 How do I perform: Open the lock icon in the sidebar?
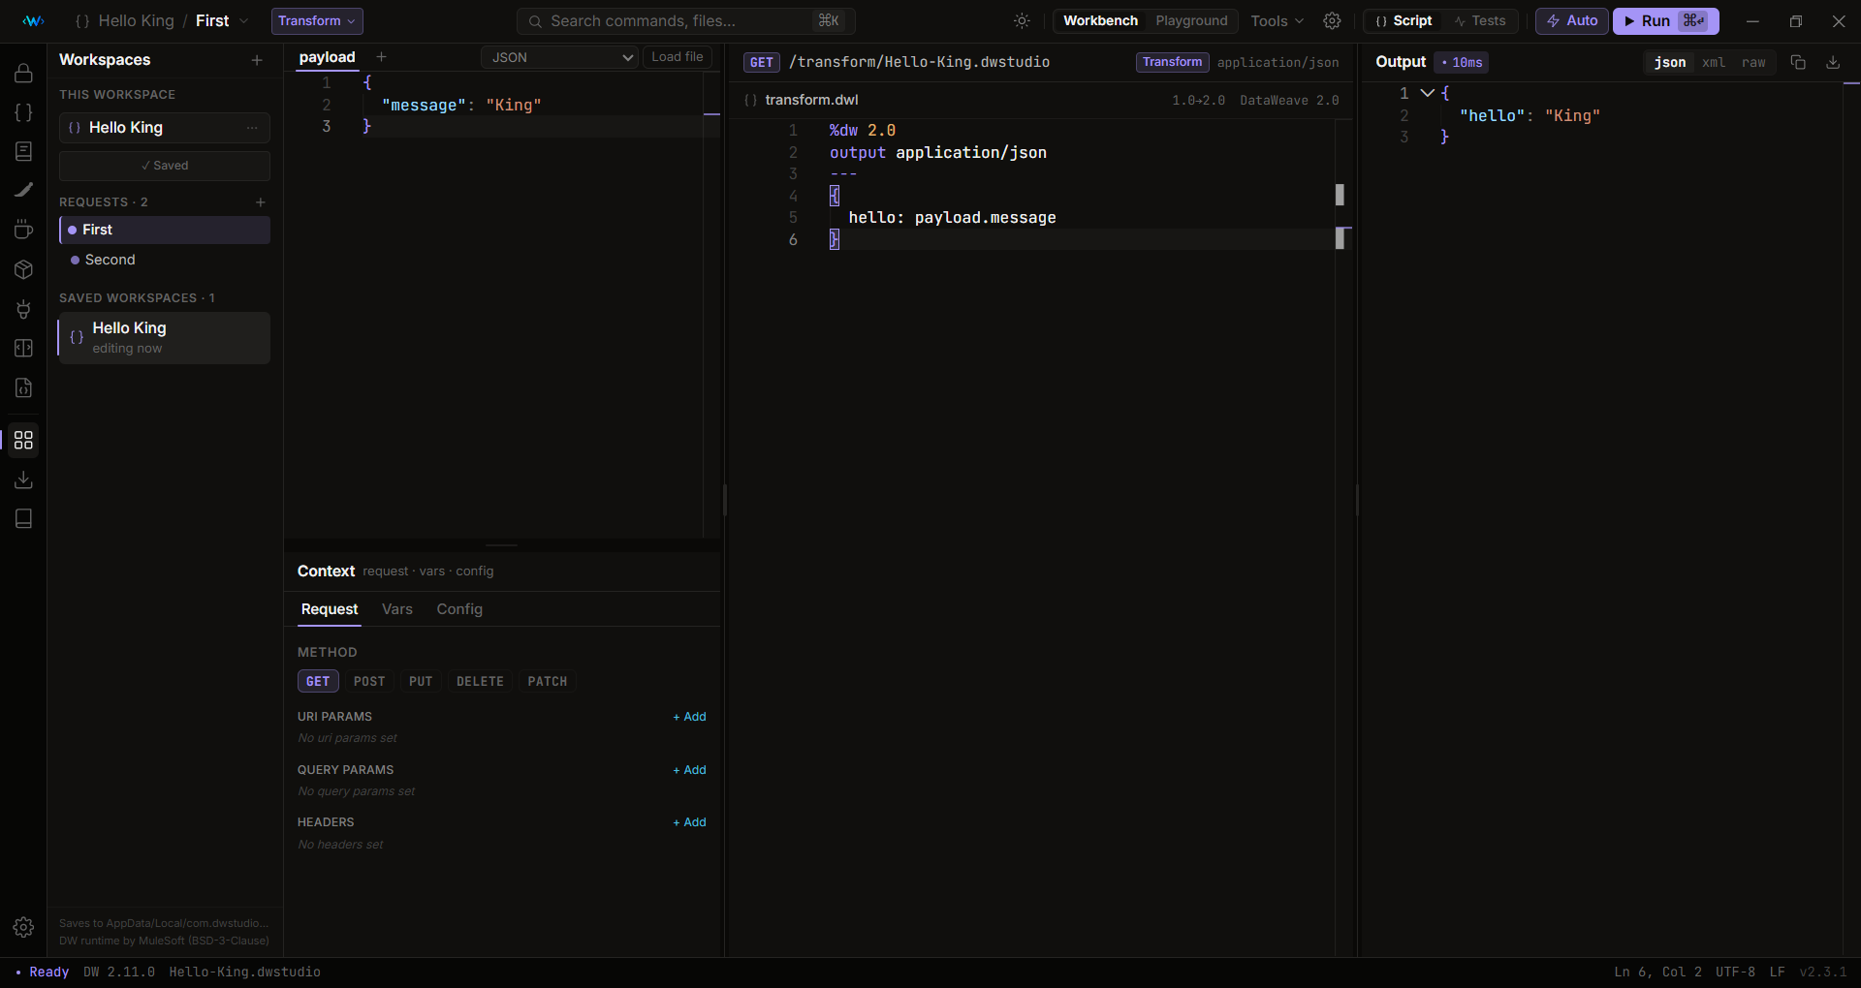coord(23,73)
